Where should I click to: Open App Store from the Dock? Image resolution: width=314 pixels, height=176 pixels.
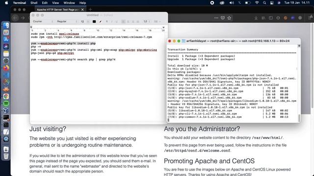pyautogui.click(x=6, y=39)
